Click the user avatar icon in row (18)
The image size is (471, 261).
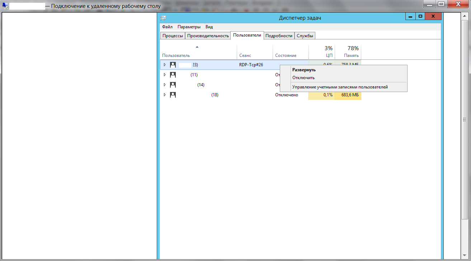(x=173, y=95)
